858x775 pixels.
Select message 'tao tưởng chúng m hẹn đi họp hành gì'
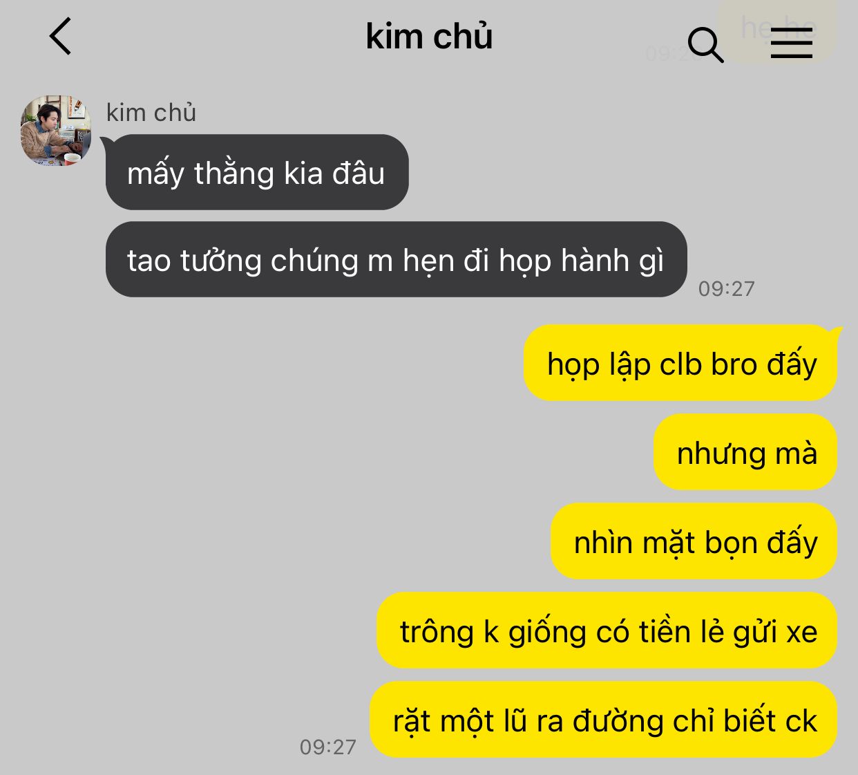tap(396, 259)
